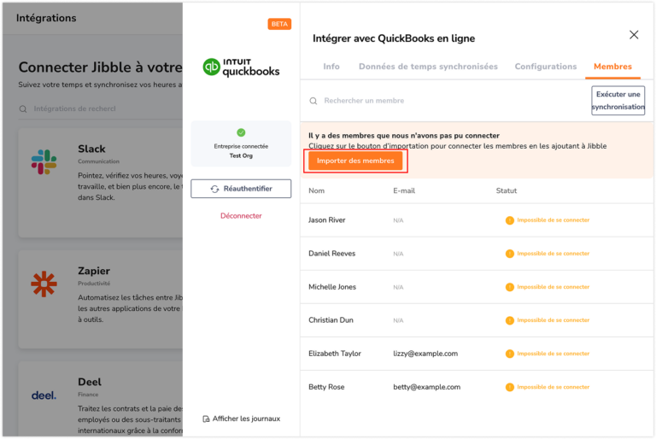Viewport: 656px width, 439px height.
Task: Click the Zapier logo icon
Action: [x=44, y=283]
